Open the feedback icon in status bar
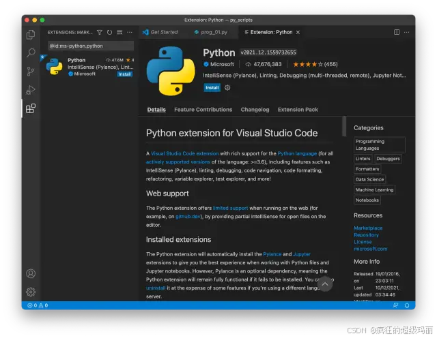Viewport: 437px width, 338px height. click(395, 305)
